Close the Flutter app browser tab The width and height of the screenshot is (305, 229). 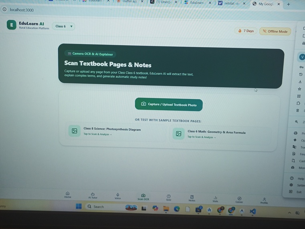point(142,1)
